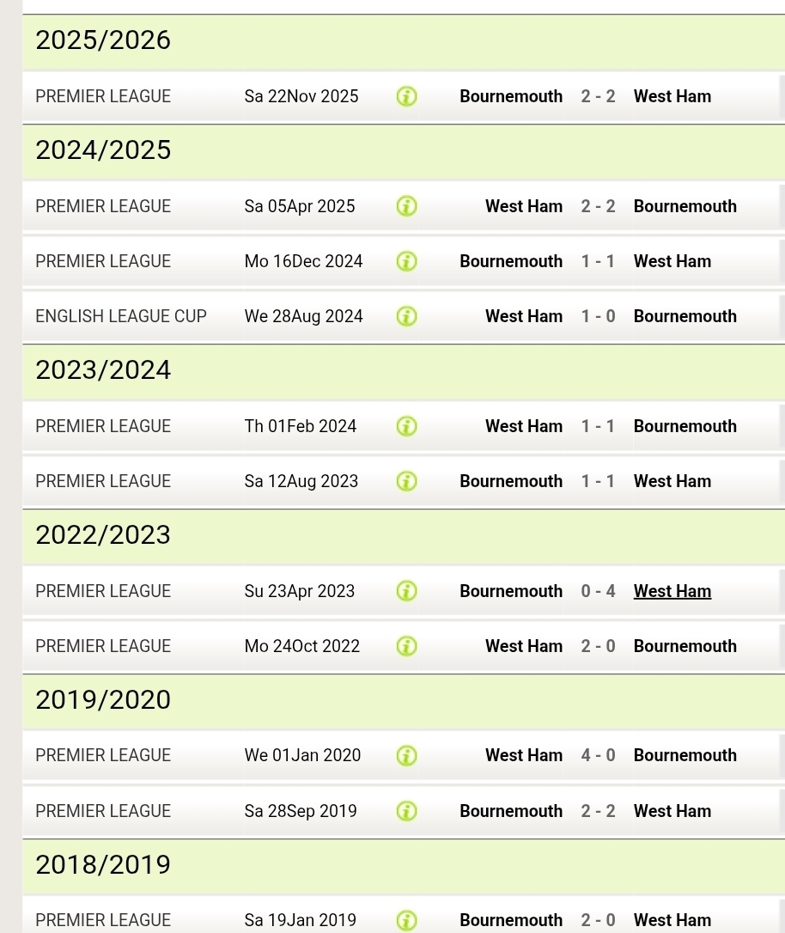Click underlined West Ham link in 0 - 4 match
Viewport: 785px width, 933px height.
pos(672,591)
